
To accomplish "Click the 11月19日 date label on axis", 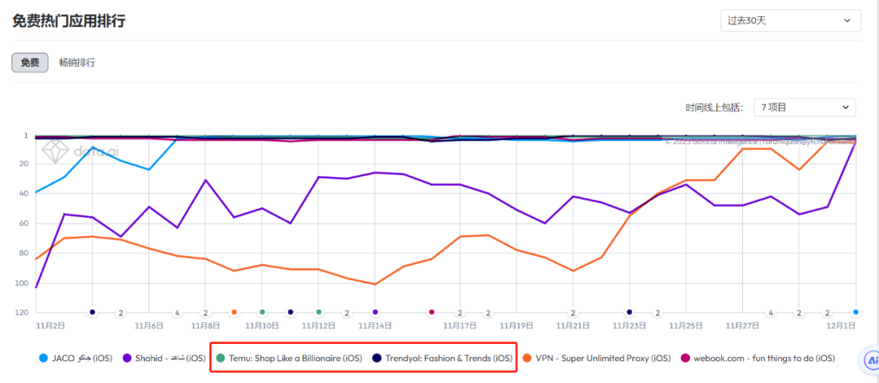I will tap(516, 325).
